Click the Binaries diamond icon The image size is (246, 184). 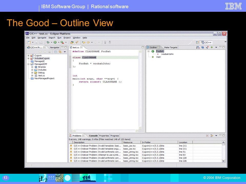coord(36,67)
